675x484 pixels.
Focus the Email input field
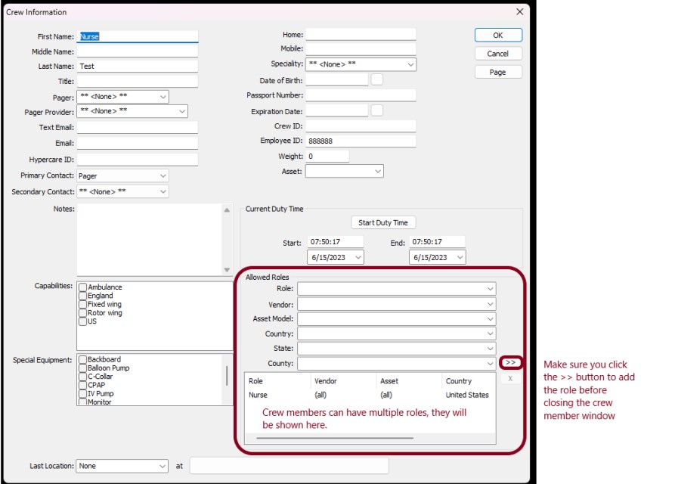tap(138, 143)
